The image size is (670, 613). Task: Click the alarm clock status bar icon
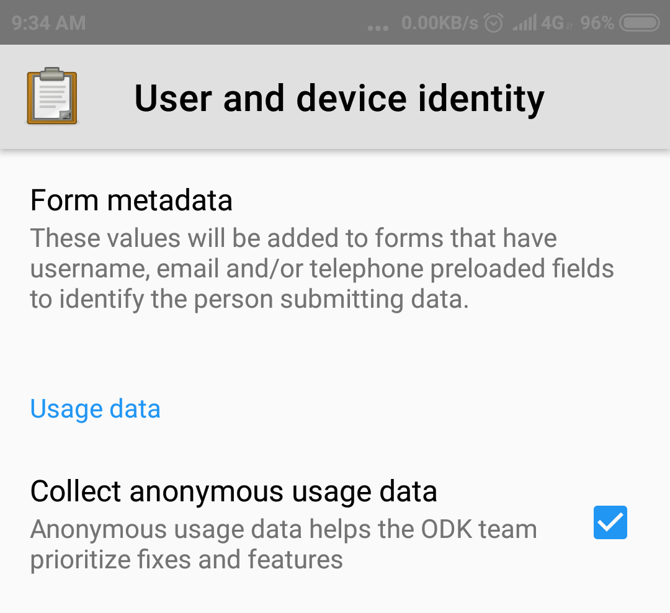pyautogui.click(x=492, y=22)
